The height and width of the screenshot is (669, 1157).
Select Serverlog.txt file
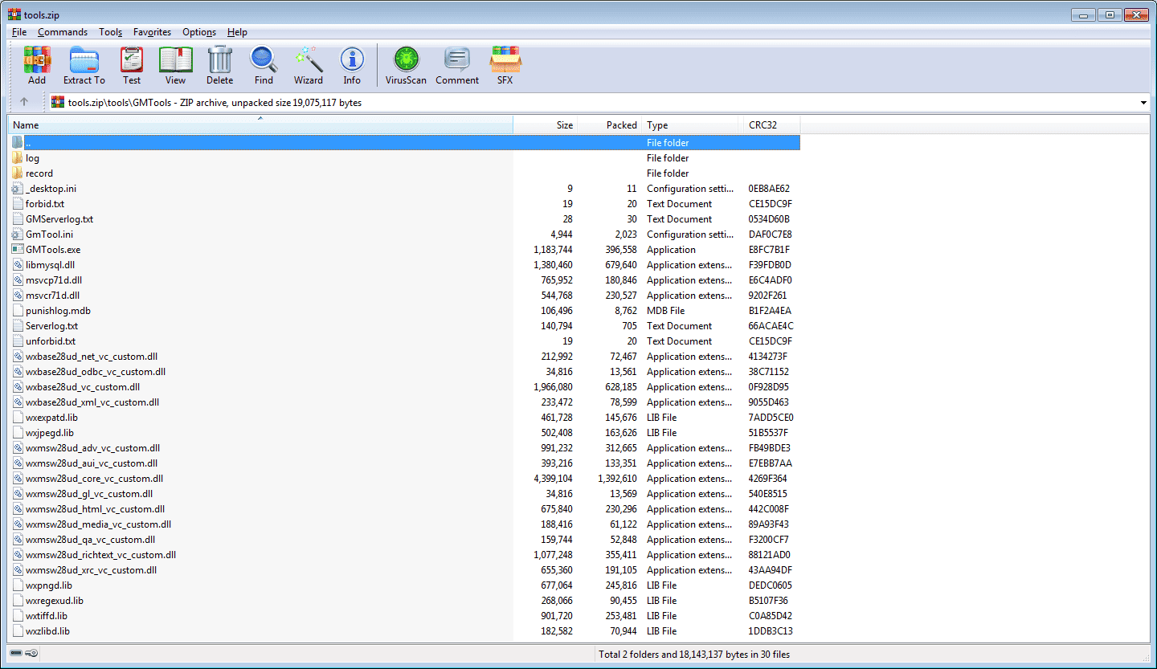[x=52, y=326]
